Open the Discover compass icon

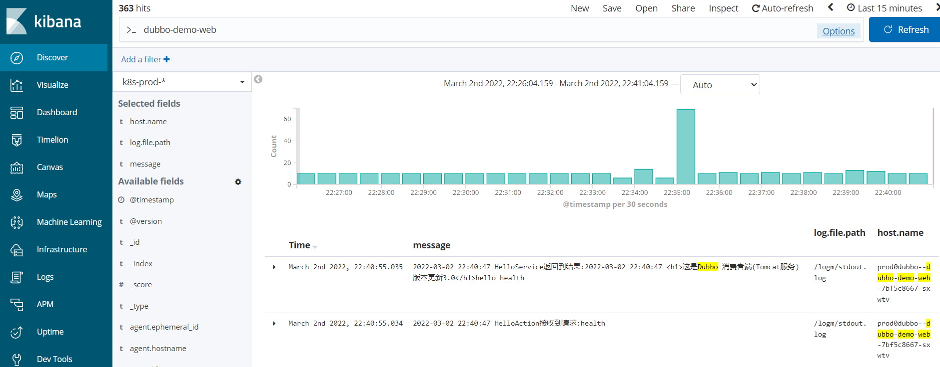16,58
